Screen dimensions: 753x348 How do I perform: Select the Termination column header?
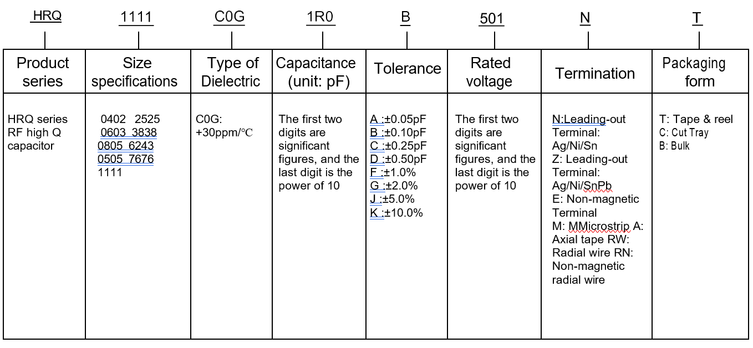pos(595,73)
